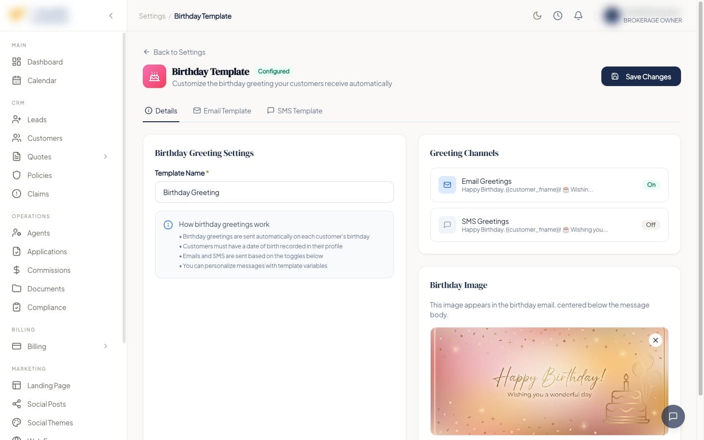
Task: Select the Details tab
Action: 161,111
